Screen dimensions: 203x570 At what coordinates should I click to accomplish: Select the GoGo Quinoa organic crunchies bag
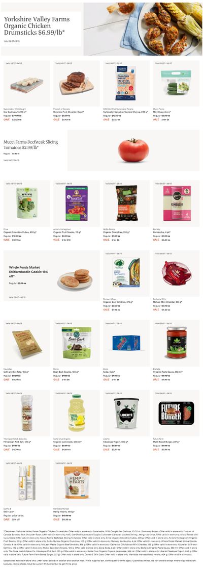click(126, 203)
